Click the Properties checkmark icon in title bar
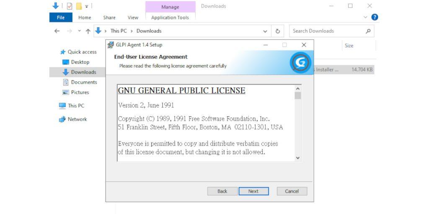The width and height of the screenshot is (429, 214). 70,6
